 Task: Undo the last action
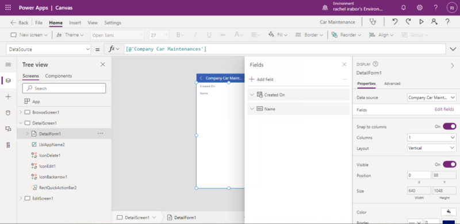tap(395, 22)
